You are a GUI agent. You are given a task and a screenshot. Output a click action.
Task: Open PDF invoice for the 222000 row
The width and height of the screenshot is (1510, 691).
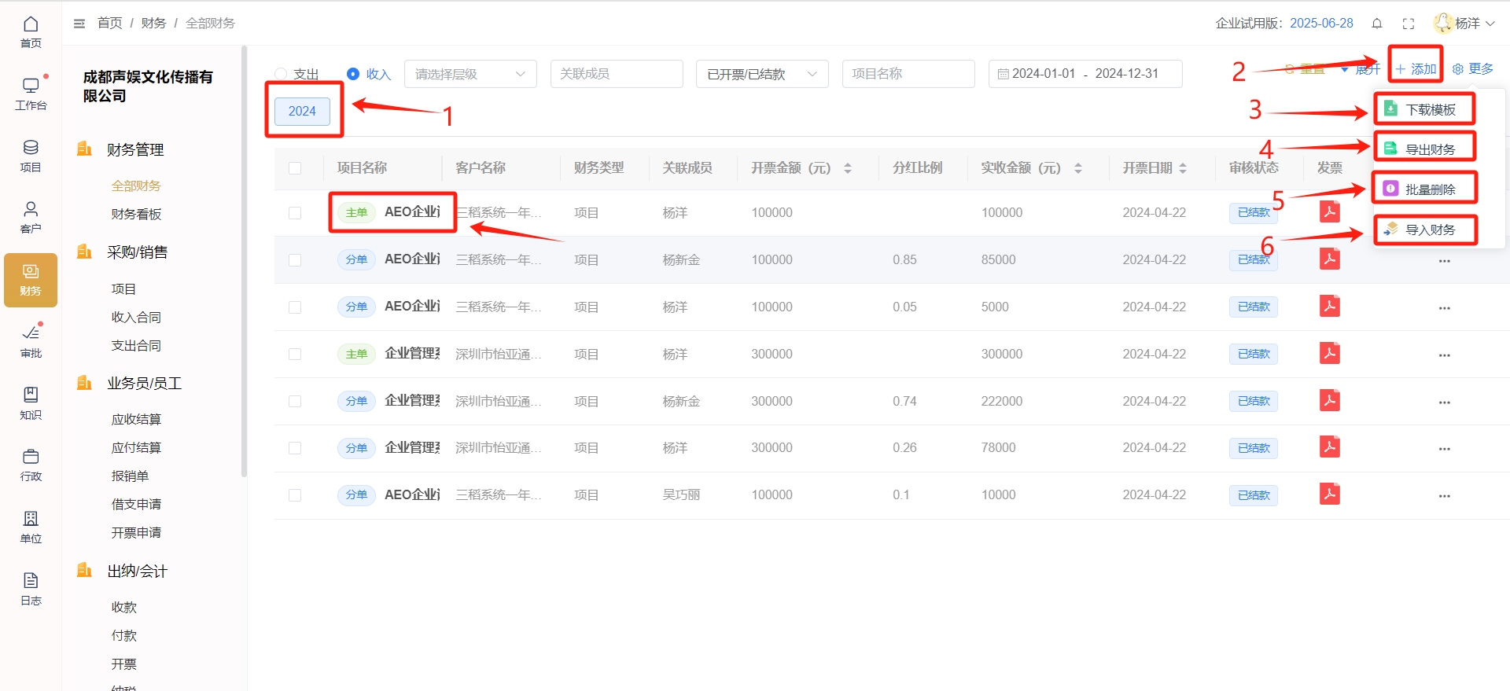1330,400
